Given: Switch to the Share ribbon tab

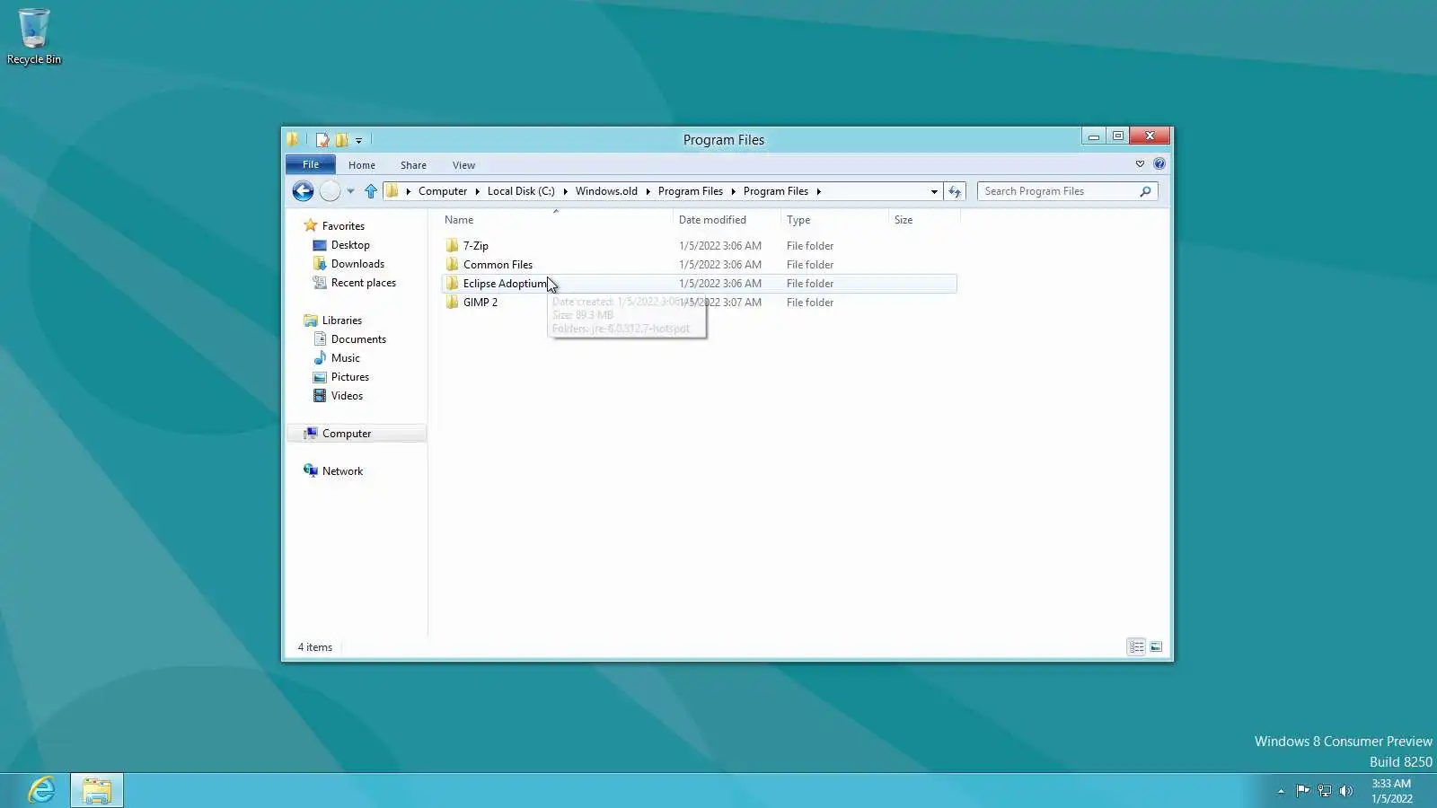Looking at the screenshot, I should tap(413, 165).
